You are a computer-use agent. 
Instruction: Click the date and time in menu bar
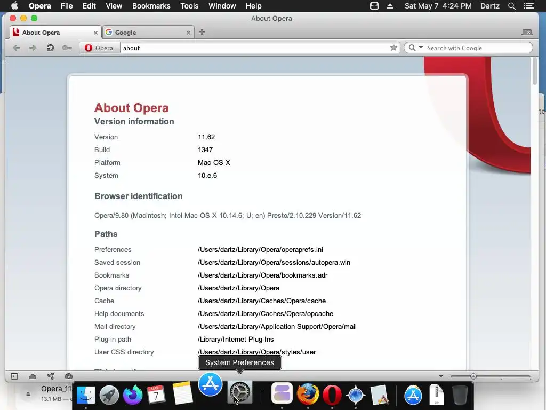tap(438, 6)
